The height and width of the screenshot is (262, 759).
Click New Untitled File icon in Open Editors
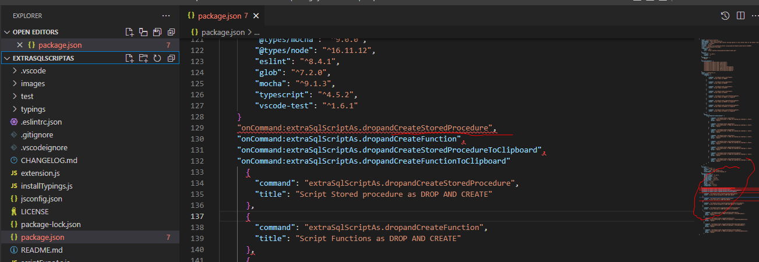coord(130,32)
